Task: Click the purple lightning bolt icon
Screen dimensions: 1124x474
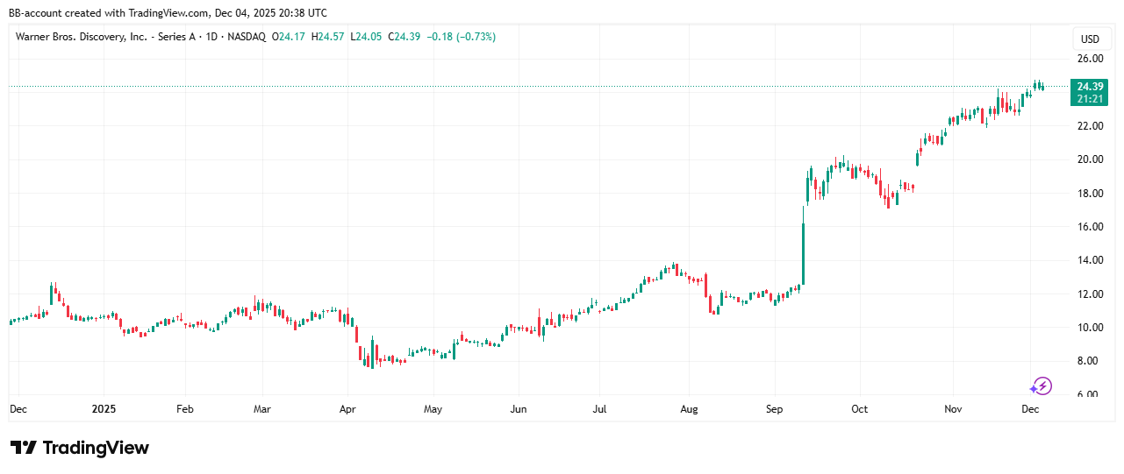Action: 1041,386
